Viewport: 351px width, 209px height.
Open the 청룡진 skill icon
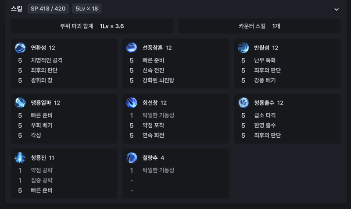click(20, 158)
